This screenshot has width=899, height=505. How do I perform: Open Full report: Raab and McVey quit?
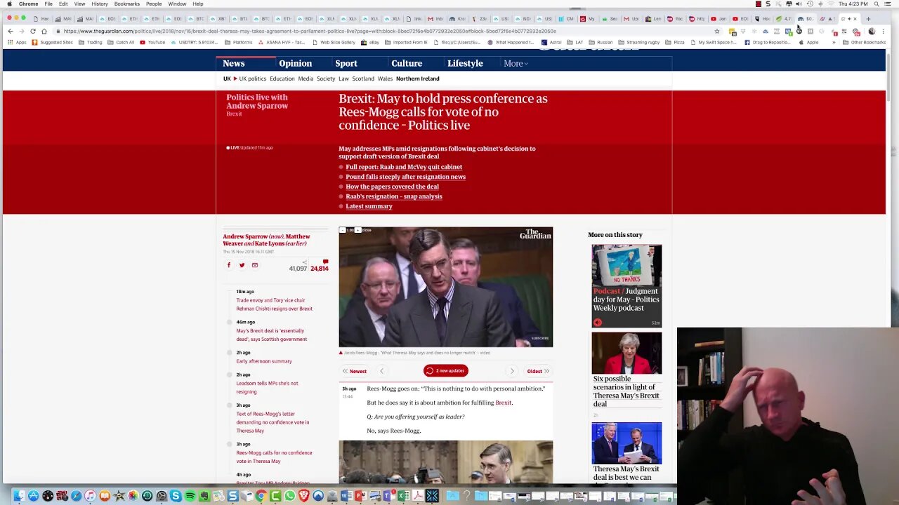pos(404,167)
